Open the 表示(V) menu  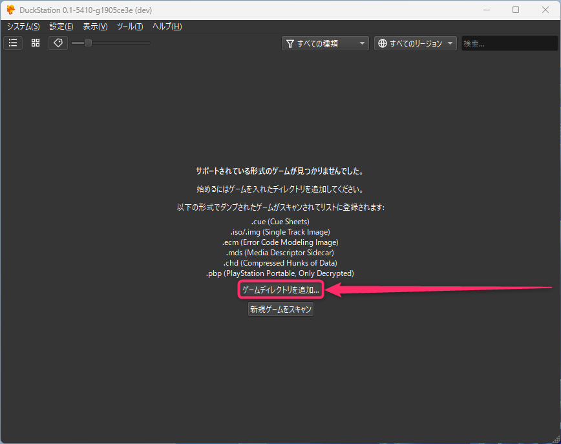pyautogui.click(x=95, y=26)
